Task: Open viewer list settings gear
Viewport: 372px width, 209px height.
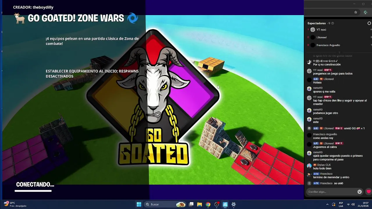Action: [369, 23]
